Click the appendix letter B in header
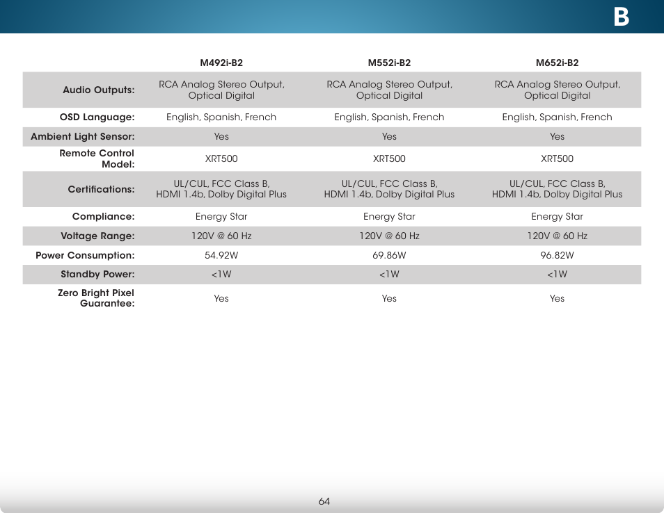 tap(622, 17)
